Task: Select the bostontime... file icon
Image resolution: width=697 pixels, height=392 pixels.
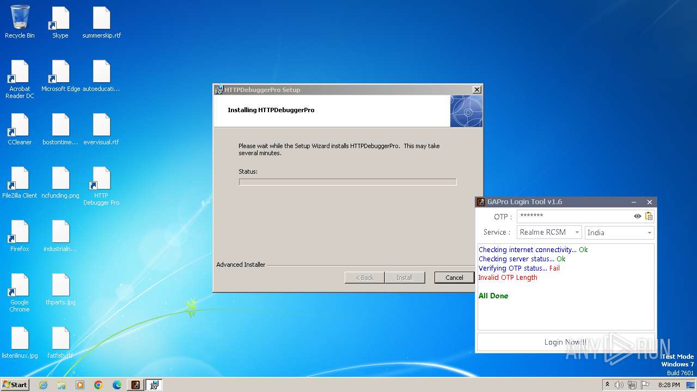Action: [x=60, y=128]
